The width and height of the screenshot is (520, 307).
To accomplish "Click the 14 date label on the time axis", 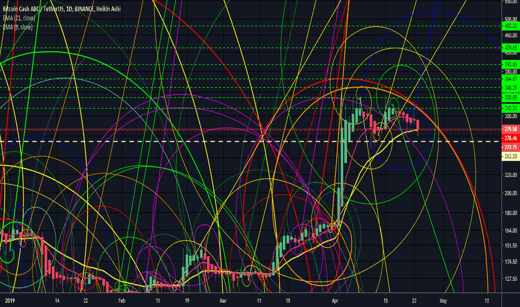I will click(x=57, y=301).
